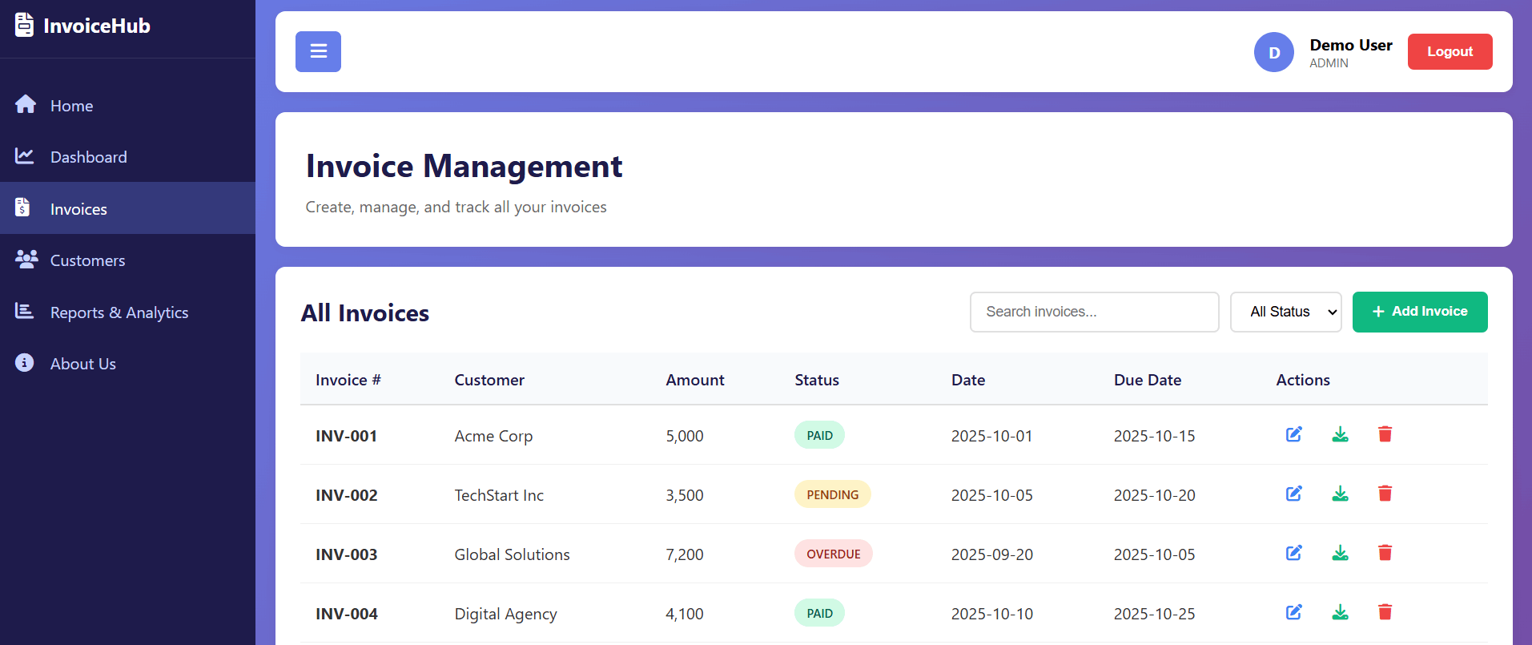Click the Due Date column header
The width and height of the screenshot is (1532, 645).
1147,380
